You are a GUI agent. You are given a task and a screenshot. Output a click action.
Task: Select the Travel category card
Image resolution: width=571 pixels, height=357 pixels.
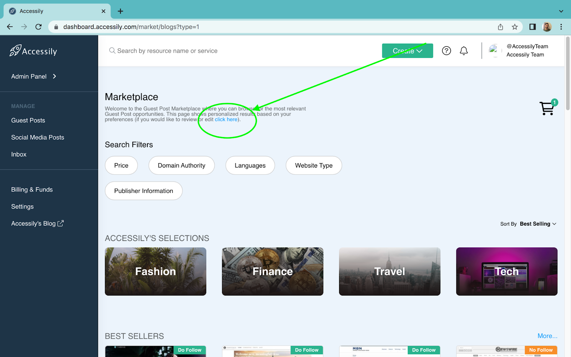390,271
